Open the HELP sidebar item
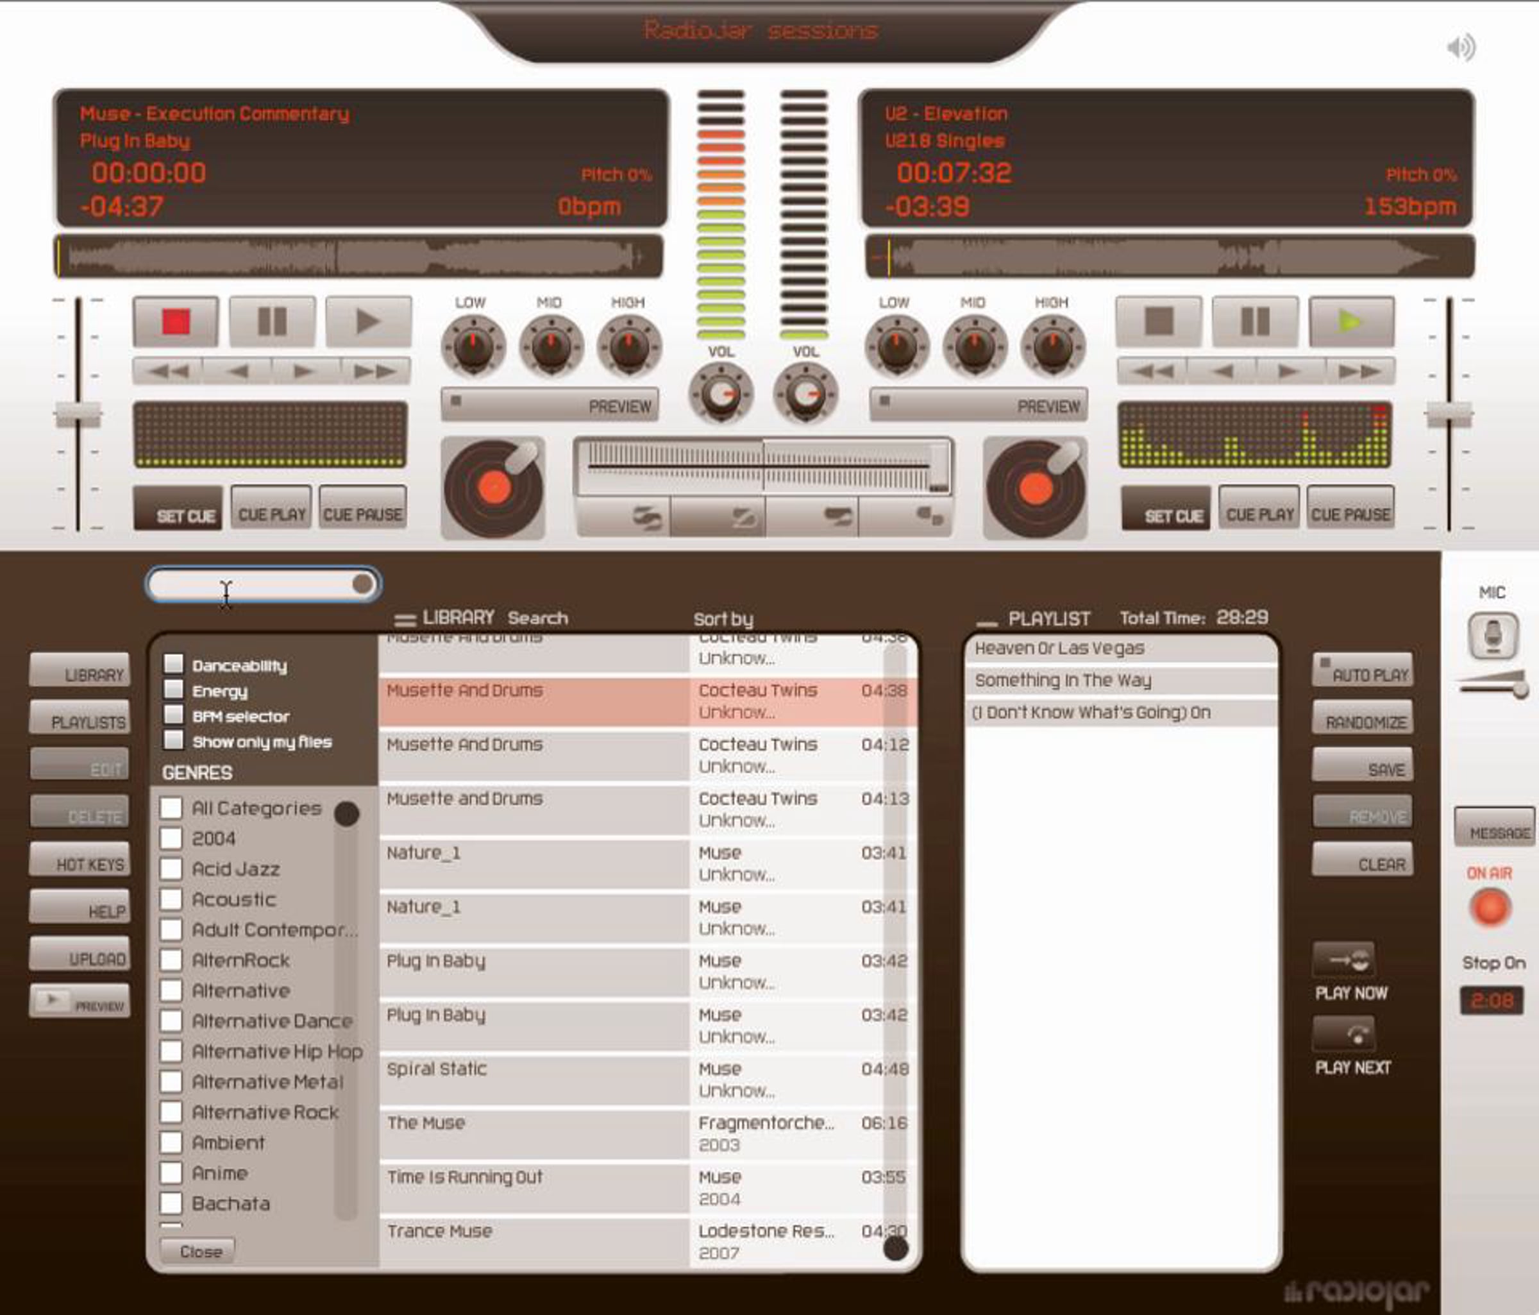The image size is (1539, 1315). pyautogui.click(x=80, y=908)
